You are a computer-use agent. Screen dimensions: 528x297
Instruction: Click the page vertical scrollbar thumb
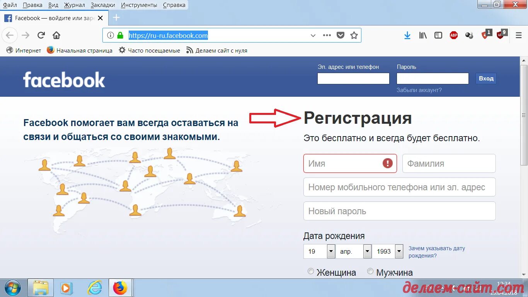pyautogui.click(x=524, y=115)
